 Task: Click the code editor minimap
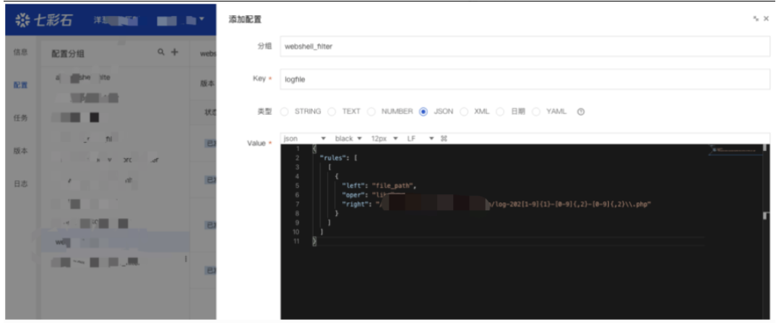(x=734, y=150)
